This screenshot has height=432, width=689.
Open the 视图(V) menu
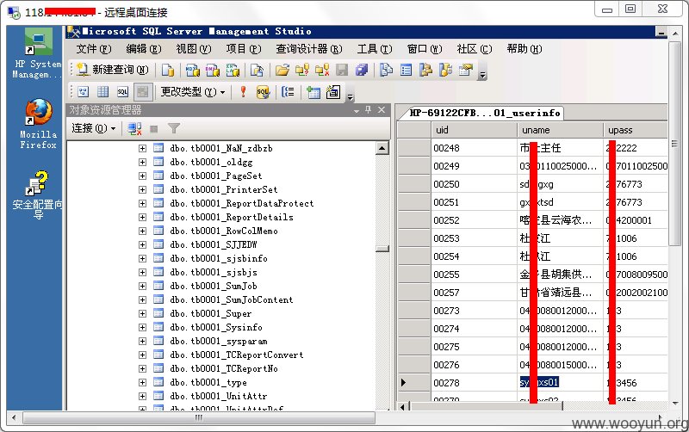(x=194, y=49)
